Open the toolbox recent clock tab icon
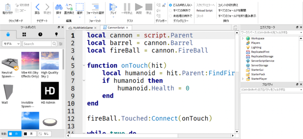Viewport: 303px width, 139px height. (40, 34)
